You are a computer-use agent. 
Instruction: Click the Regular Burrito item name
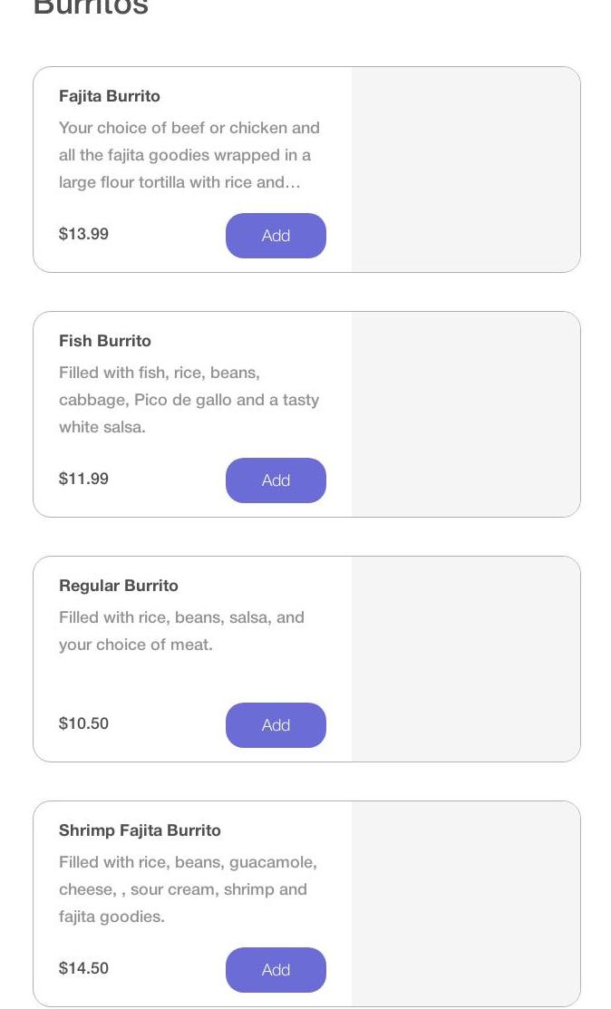click(119, 586)
